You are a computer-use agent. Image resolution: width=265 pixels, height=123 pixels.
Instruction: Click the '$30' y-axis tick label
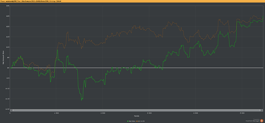click(x=8, y=6)
